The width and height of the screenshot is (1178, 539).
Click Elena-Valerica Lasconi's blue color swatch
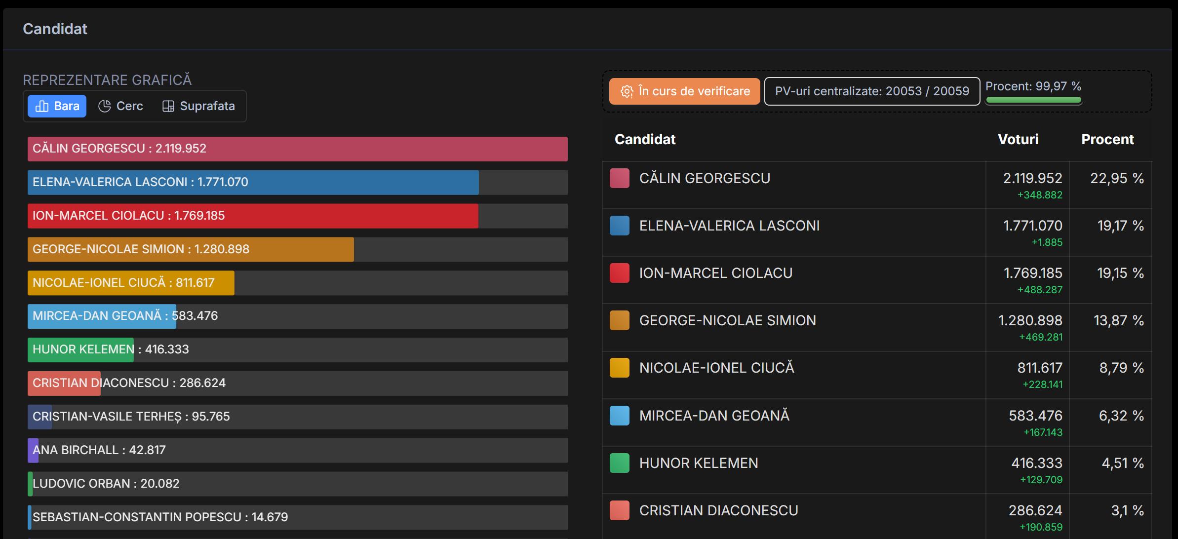point(620,226)
